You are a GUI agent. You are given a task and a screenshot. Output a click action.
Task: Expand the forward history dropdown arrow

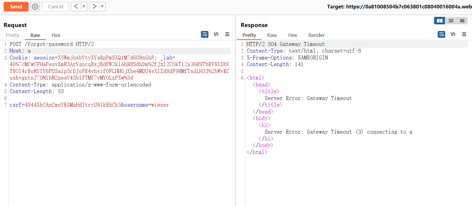(x=102, y=7)
